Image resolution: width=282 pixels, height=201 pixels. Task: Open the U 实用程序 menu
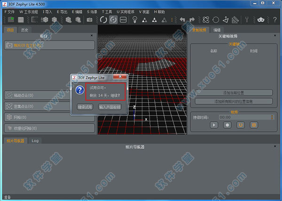click(125, 12)
